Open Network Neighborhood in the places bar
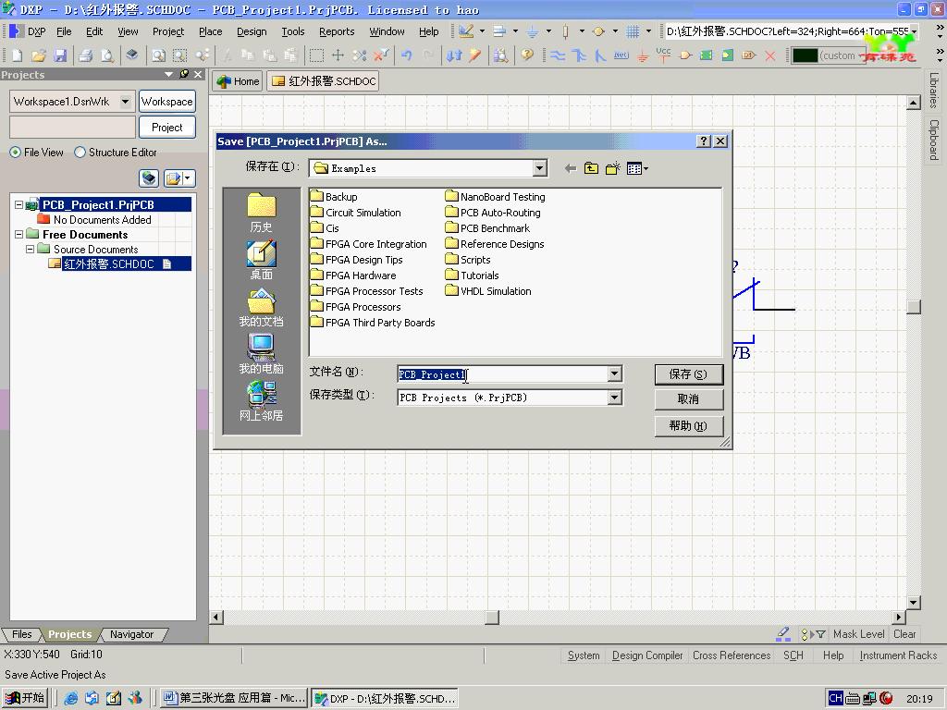 click(x=261, y=401)
